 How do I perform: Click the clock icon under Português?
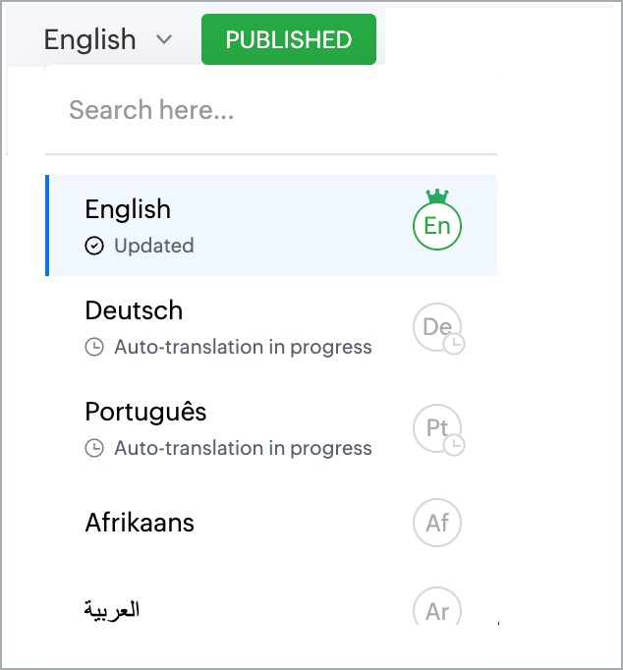(94, 448)
